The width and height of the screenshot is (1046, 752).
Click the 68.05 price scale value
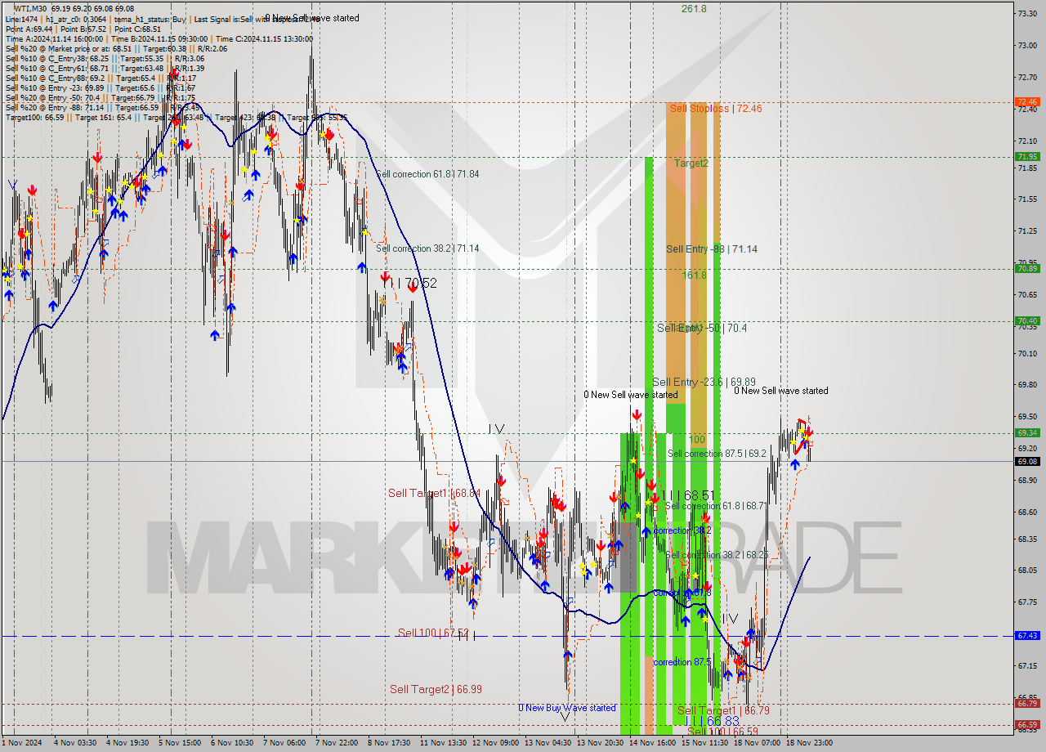pyautogui.click(x=1026, y=570)
